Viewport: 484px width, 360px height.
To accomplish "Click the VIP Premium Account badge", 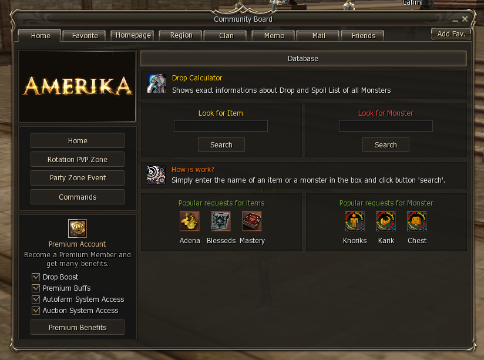I will click(78, 228).
